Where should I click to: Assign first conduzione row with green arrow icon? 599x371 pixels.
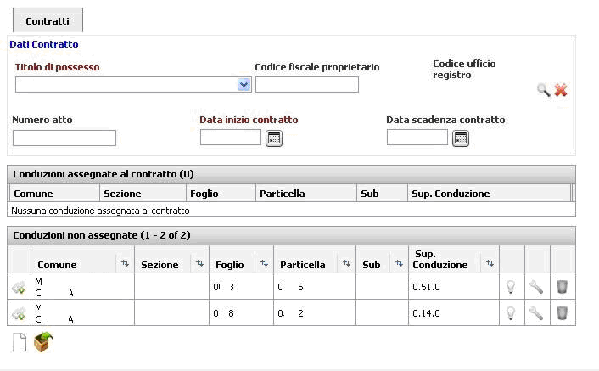pyautogui.click(x=19, y=287)
